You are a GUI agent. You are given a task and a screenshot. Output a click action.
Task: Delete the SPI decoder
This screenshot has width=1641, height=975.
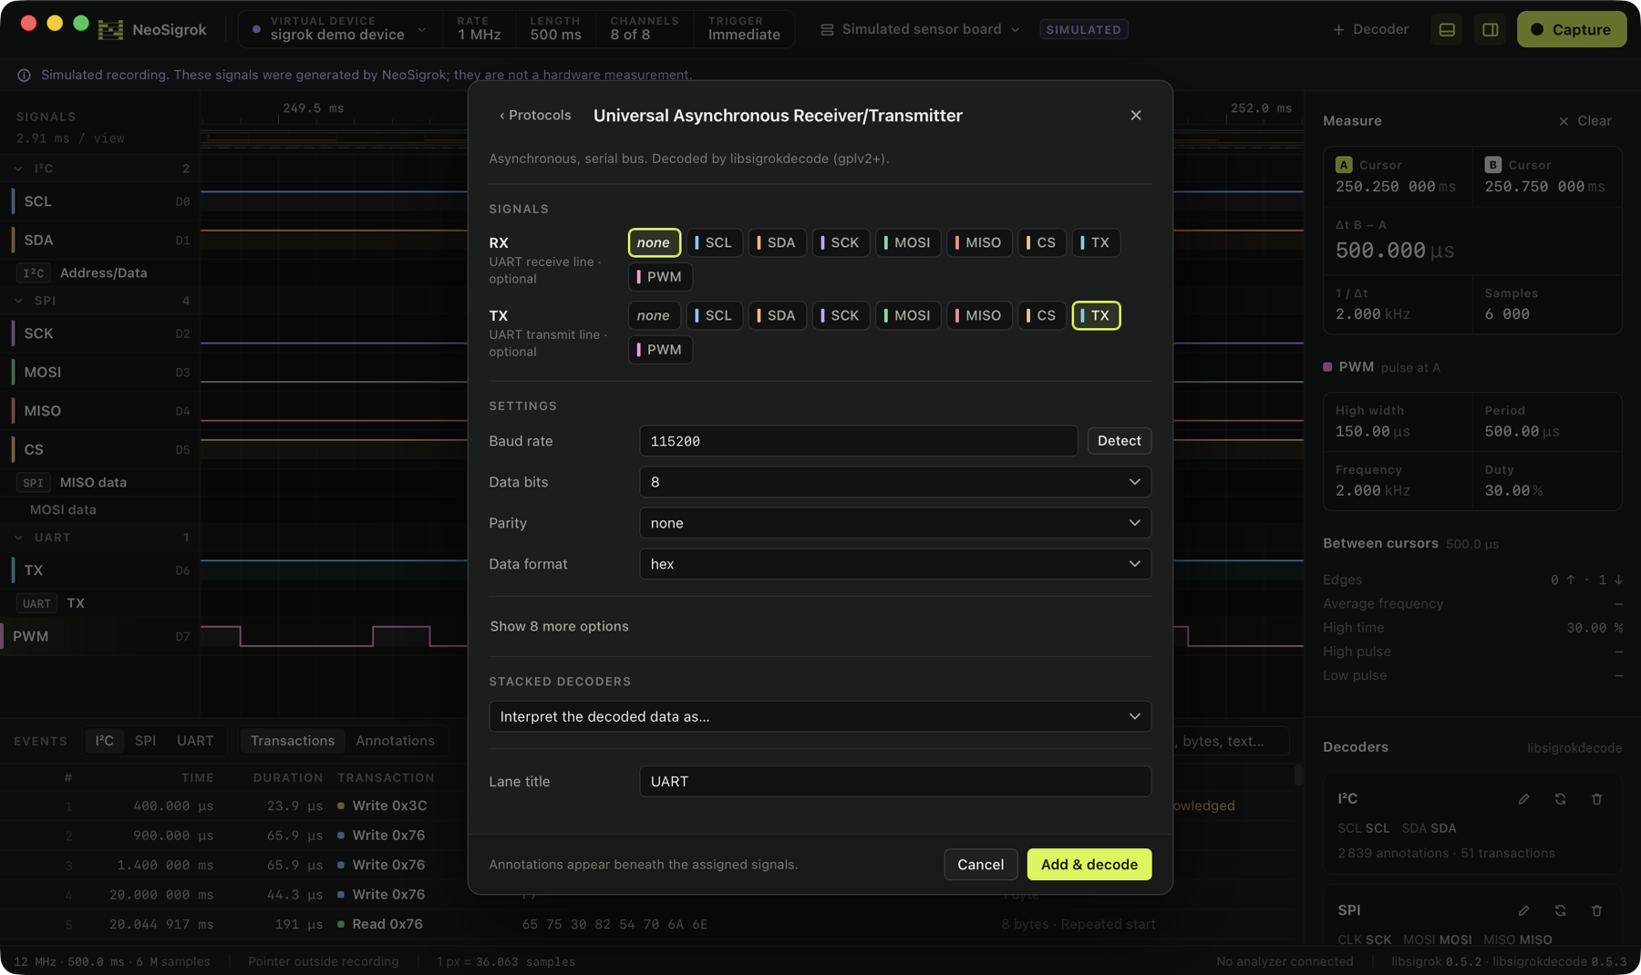1596,910
